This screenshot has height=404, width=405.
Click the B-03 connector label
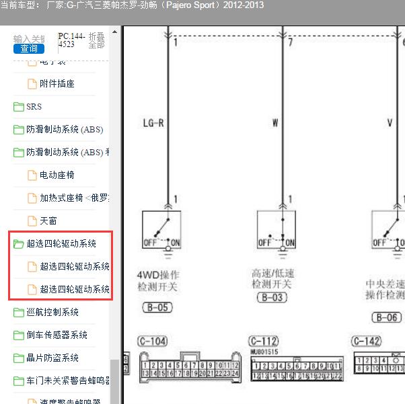point(272,297)
